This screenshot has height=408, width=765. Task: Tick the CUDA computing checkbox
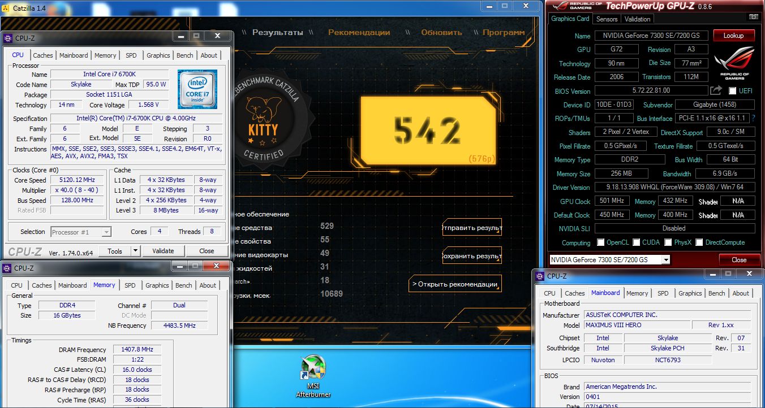pos(637,242)
